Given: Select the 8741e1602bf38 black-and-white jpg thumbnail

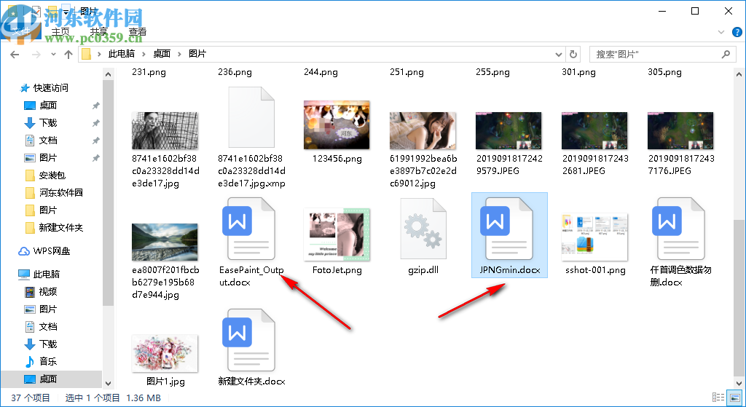Looking at the screenshot, I should click(165, 131).
